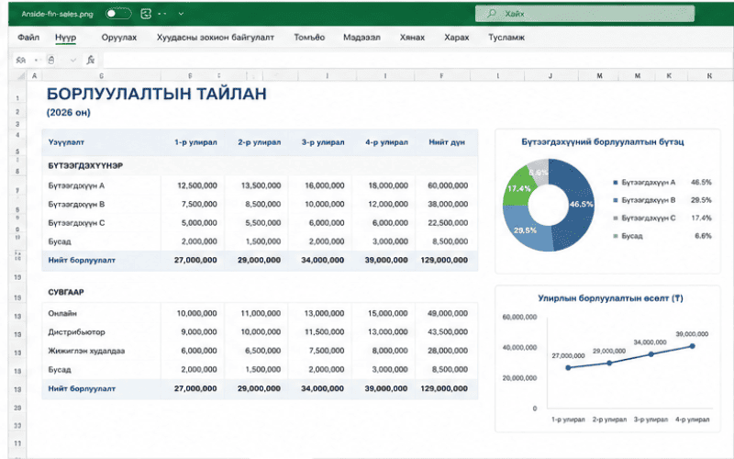This screenshot has width=734, height=459.
Task: Click the БҮТЭЭГДЭХҮҮНЭР section heading
Action: pyautogui.click(x=85, y=166)
